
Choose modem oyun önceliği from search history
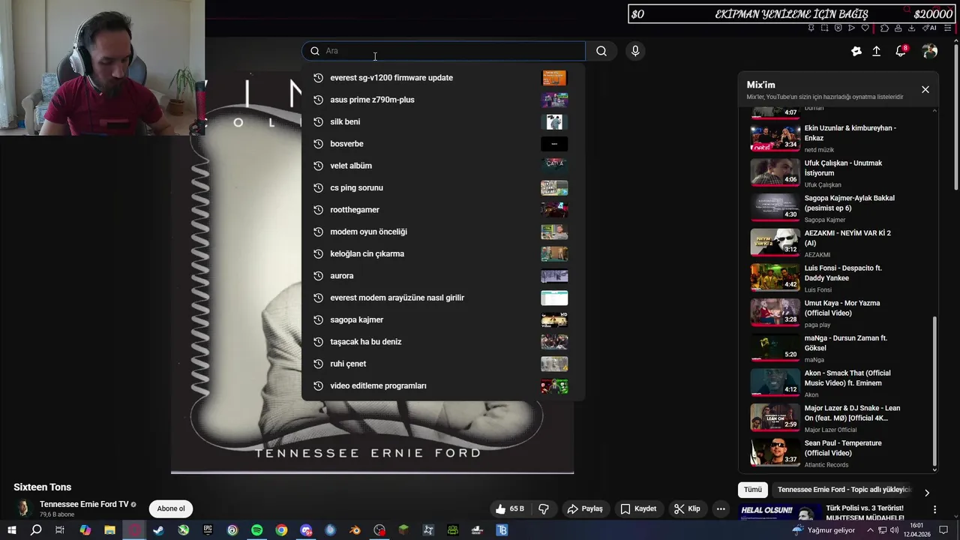442,232
